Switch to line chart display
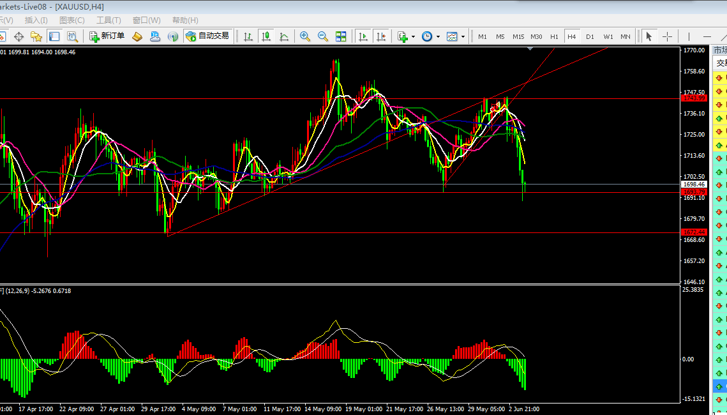This screenshot has width=727, height=415. [x=284, y=36]
